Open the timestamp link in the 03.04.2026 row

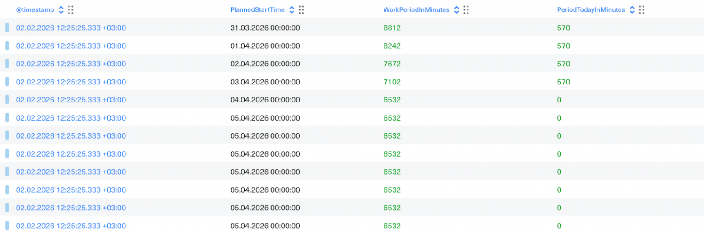tap(71, 82)
